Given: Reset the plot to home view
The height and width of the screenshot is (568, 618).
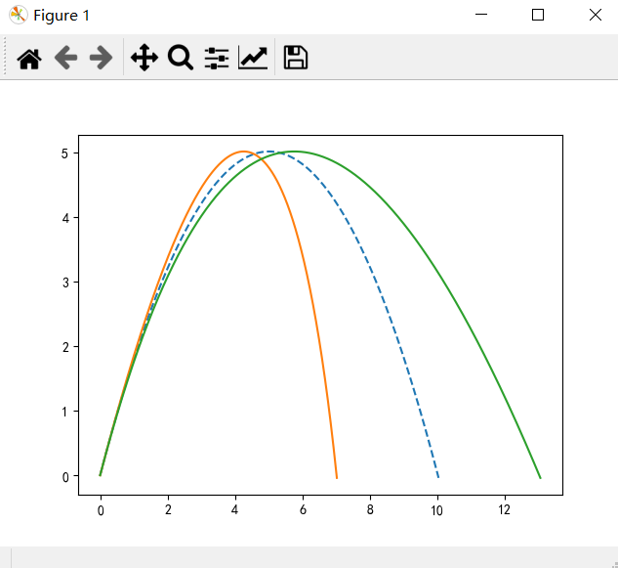Looking at the screenshot, I should click(x=29, y=59).
